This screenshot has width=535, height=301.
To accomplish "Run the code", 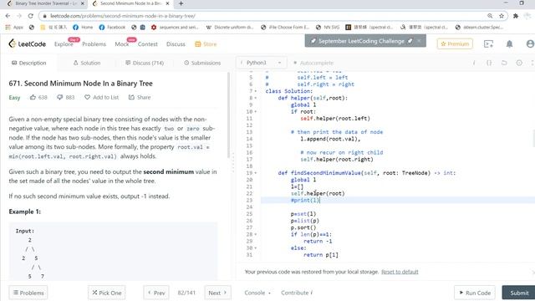I will coord(475,293).
